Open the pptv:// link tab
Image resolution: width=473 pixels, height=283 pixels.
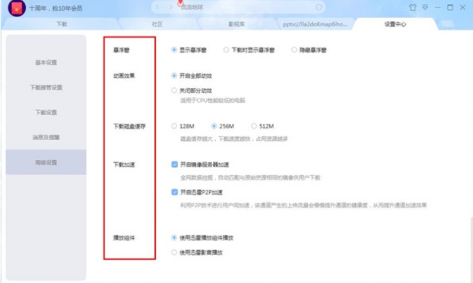(x=315, y=24)
